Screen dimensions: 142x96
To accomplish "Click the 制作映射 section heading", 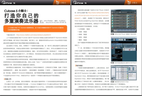I will (80, 65).
